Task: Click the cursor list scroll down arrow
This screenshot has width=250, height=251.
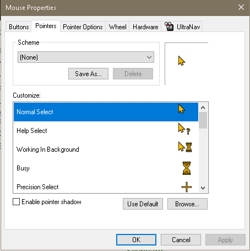Action: tap(203, 188)
